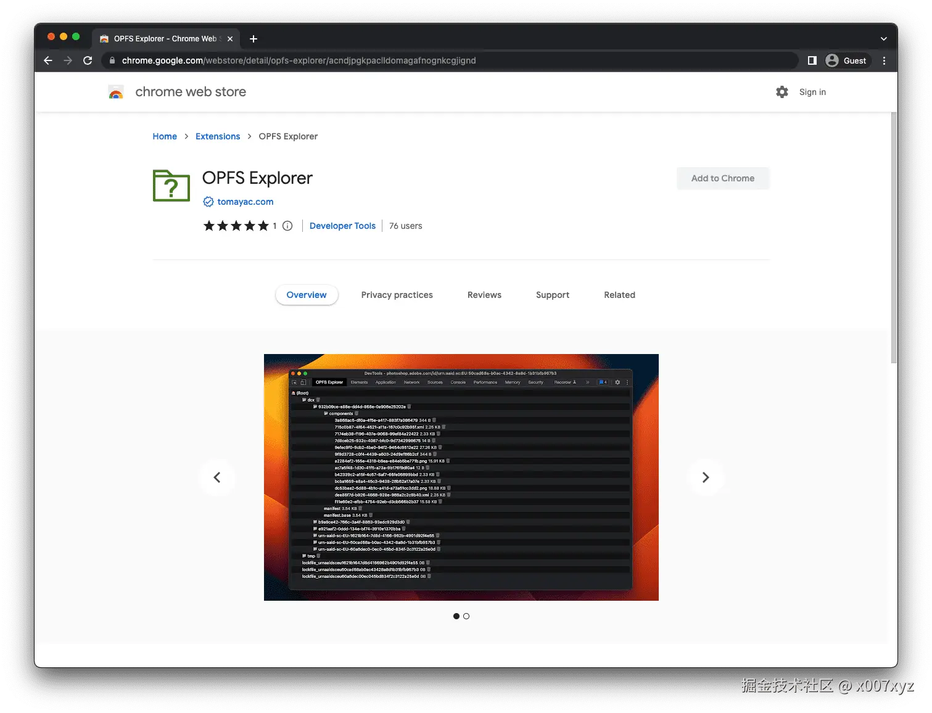
Task: Click the rating info icon
Action: [287, 226]
